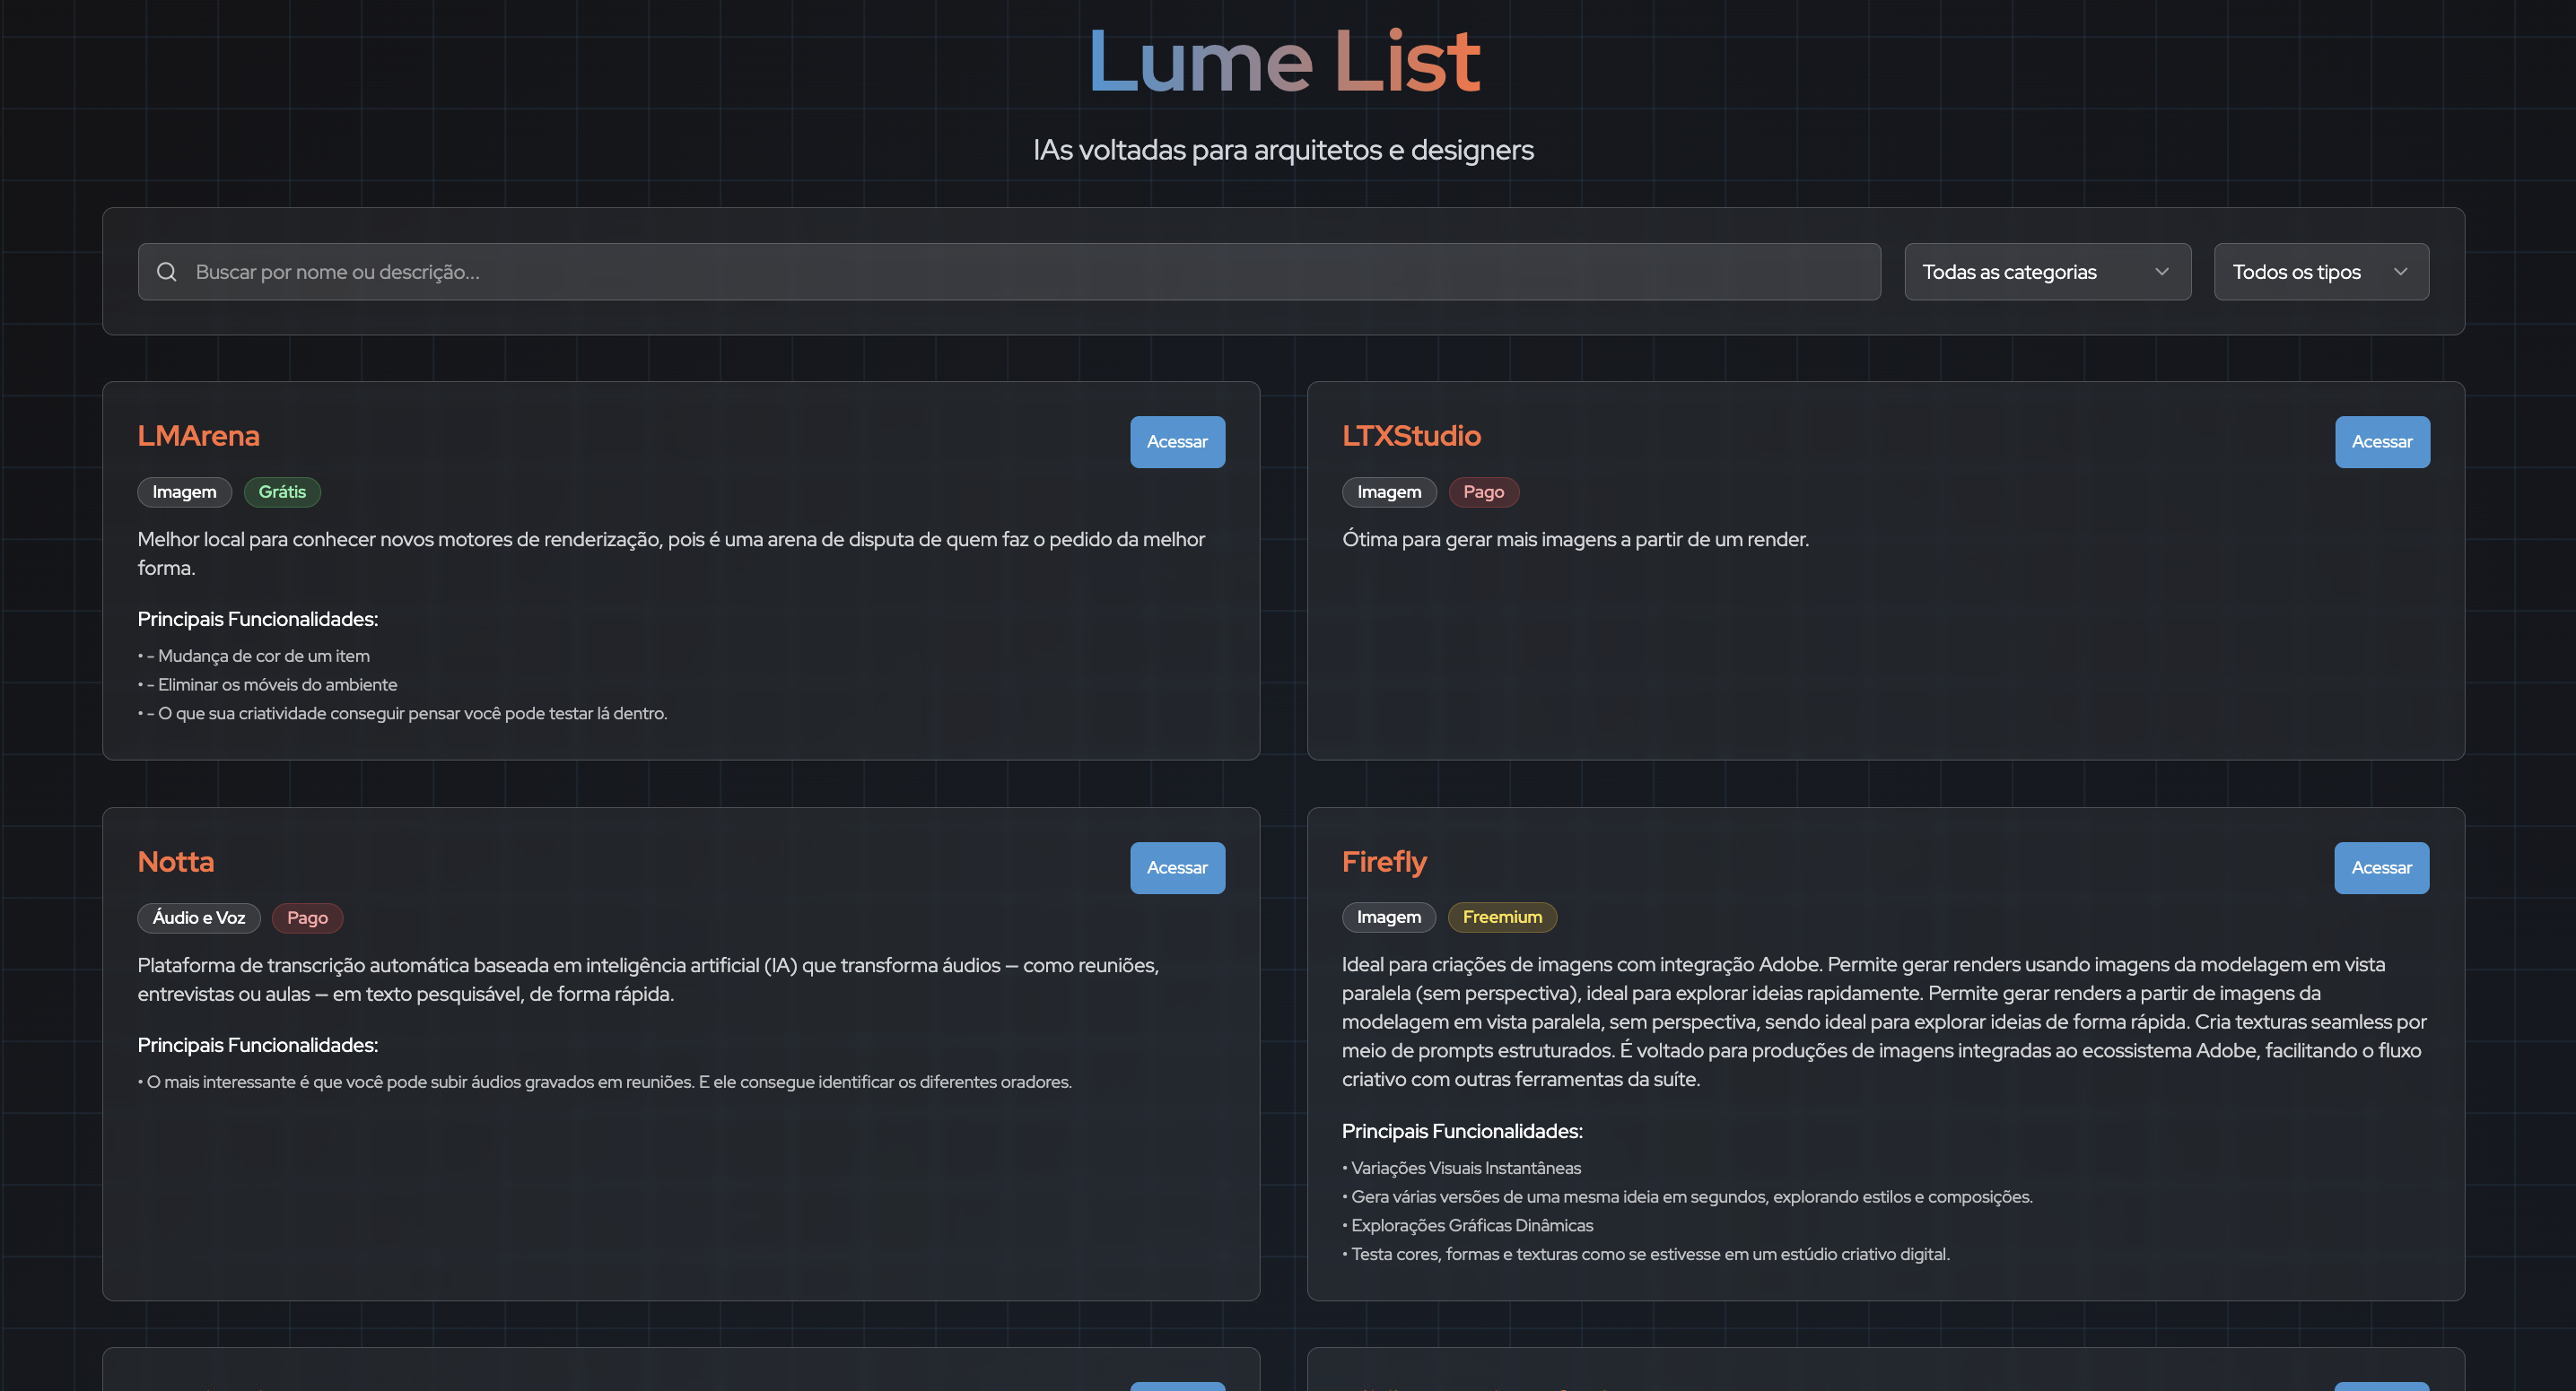Select the LTXStudio card title

click(x=1411, y=436)
